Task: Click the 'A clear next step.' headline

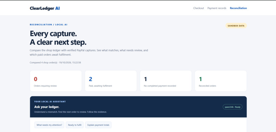Action: (x=58, y=42)
